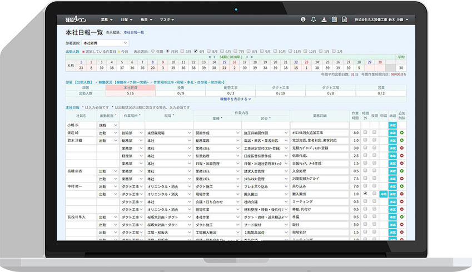Screen dimensions: 472x272
Task: Open the フレキ吊り込み category dropdown
Action: [266, 186]
